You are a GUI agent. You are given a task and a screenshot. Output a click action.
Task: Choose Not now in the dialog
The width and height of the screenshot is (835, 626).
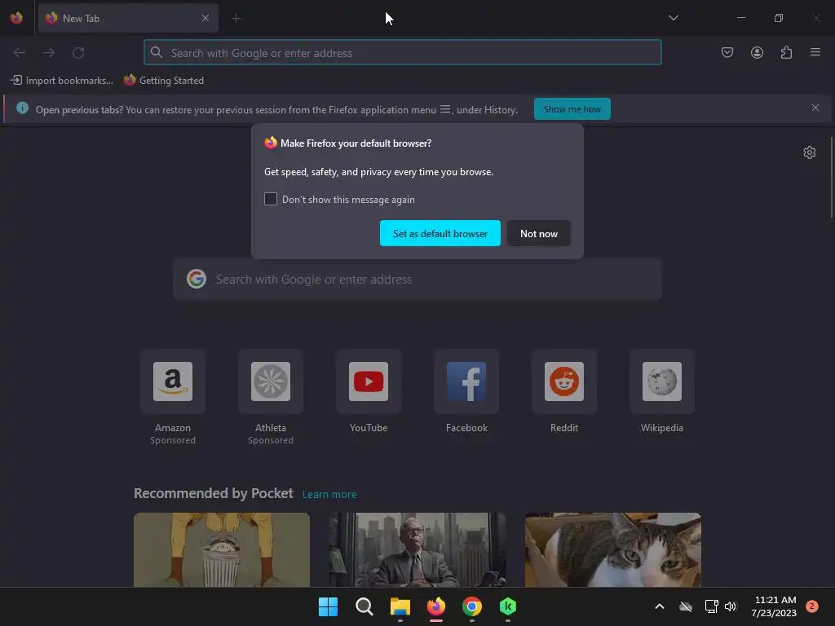[x=538, y=233]
